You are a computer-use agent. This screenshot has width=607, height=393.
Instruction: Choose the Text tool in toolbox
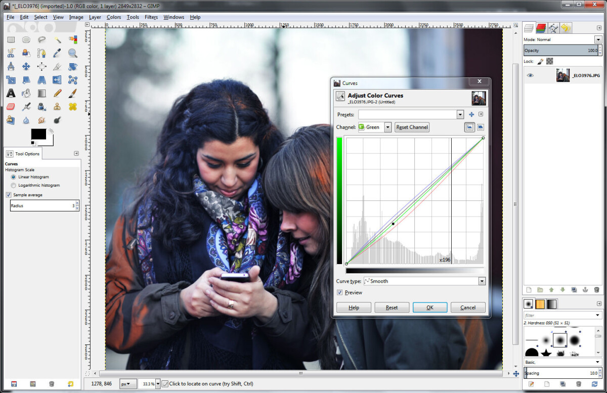pos(11,93)
